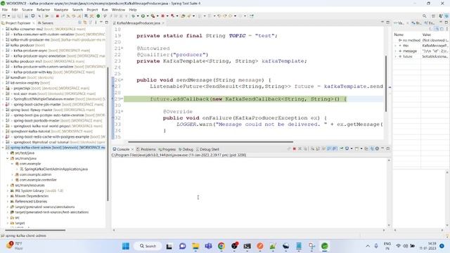Screen dimensions: 450x253
Task: Open the New file dropdown arrow
Action: coord(8,16)
